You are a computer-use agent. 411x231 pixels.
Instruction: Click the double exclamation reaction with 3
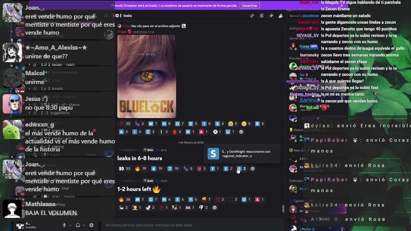click(220, 200)
